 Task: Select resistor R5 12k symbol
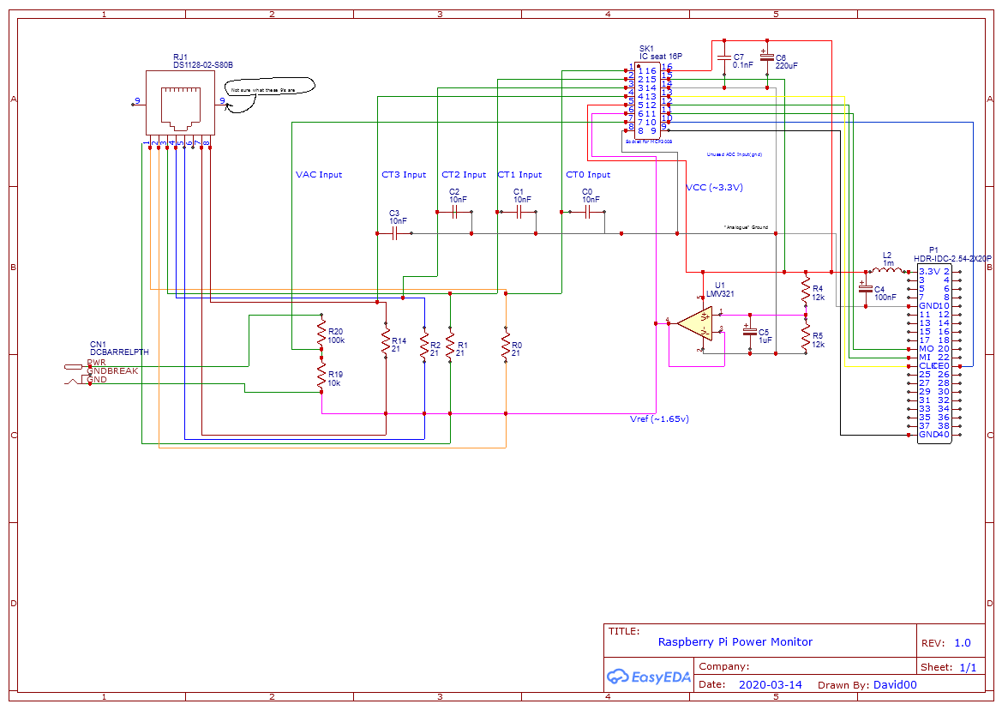pyautogui.click(x=806, y=336)
